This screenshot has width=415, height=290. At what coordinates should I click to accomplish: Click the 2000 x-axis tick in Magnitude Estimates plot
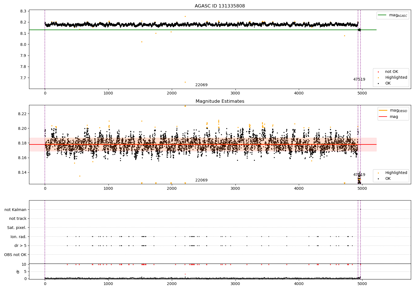click(x=172, y=189)
